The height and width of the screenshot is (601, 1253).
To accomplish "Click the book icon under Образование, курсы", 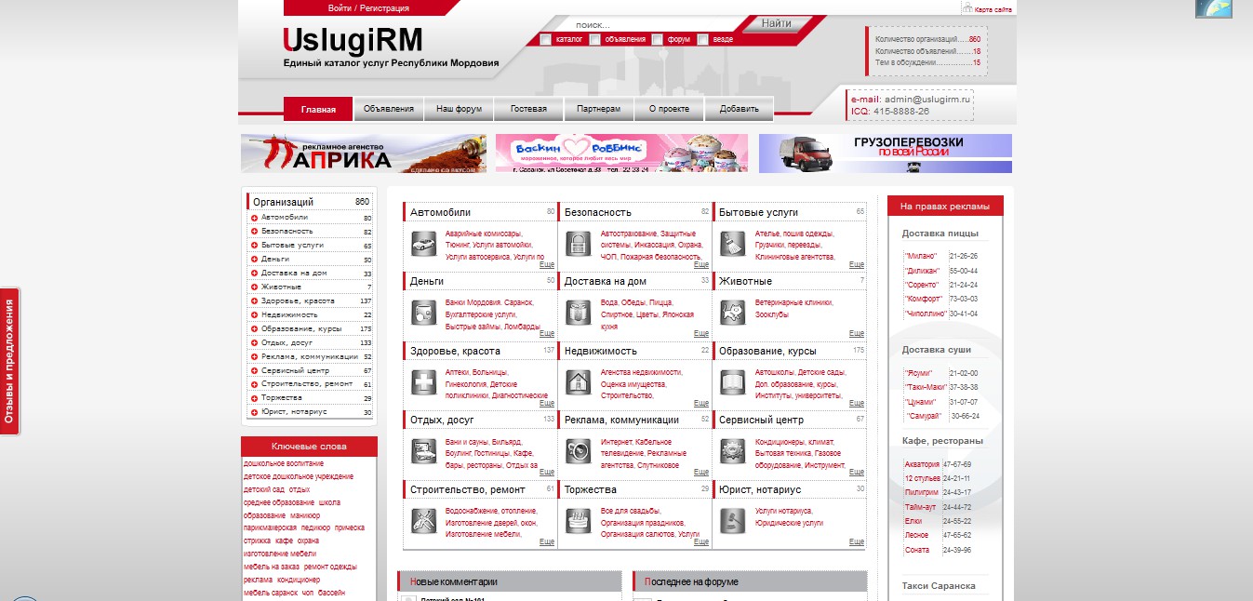I will pyautogui.click(x=732, y=382).
